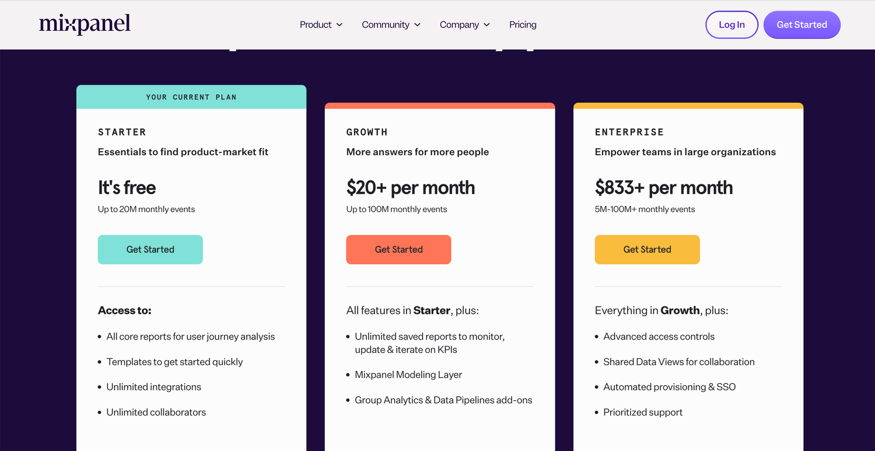Click the ENTERPRISE plan heading

(x=629, y=132)
